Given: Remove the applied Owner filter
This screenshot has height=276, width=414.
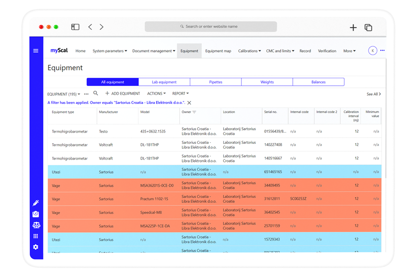Looking at the screenshot, I should 189,103.
